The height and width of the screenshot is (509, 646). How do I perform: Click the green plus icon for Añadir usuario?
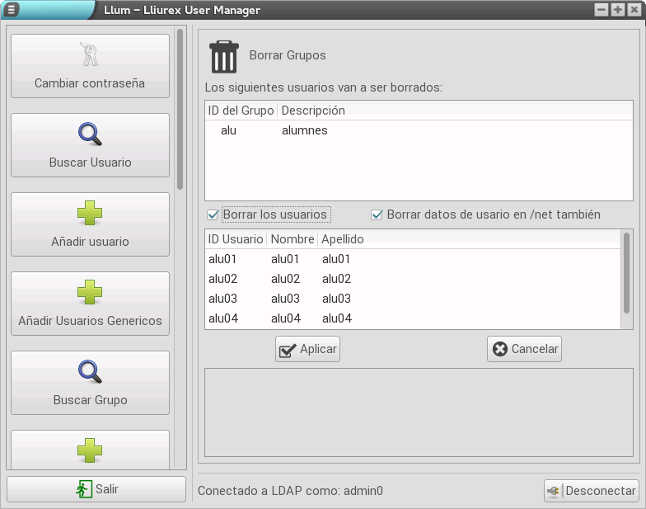pos(89,213)
